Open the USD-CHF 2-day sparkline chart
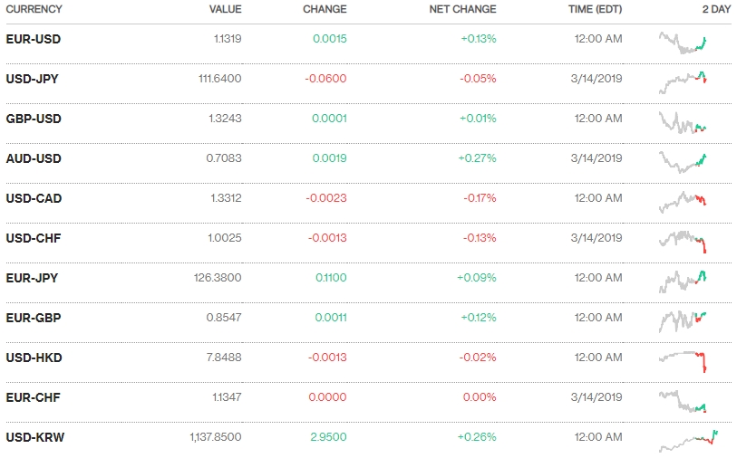This screenshot has width=737, height=458. [x=684, y=240]
